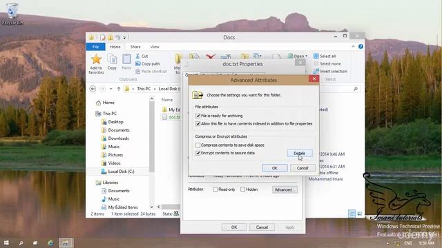Click This PC in the address bar
Screen dimensions: 442x248
click(144, 89)
